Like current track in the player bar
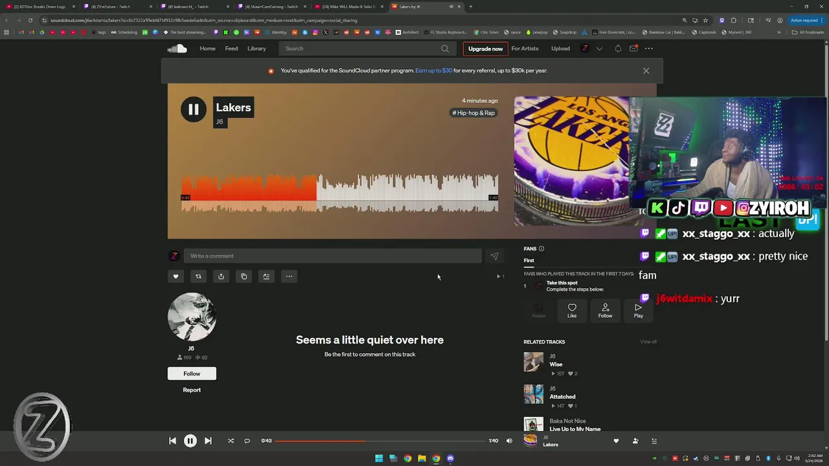 click(x=616, y=441)
